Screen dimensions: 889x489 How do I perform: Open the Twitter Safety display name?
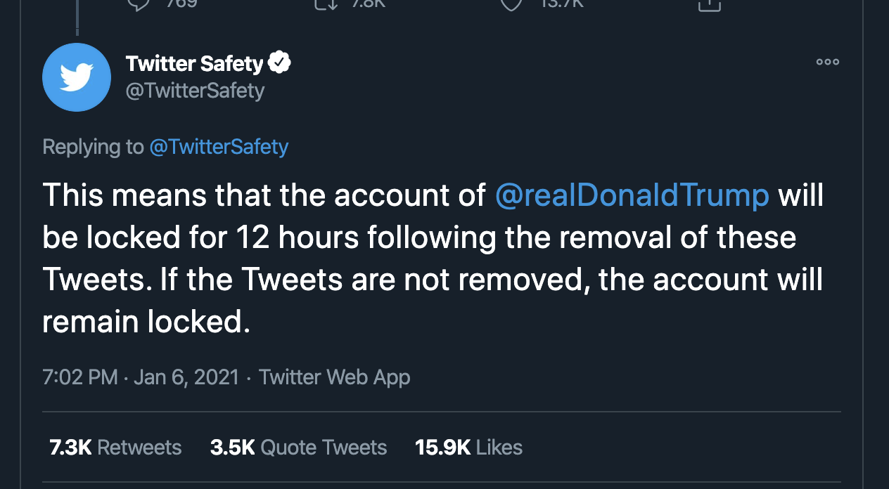pyautogui.click(x=194, y=64)
